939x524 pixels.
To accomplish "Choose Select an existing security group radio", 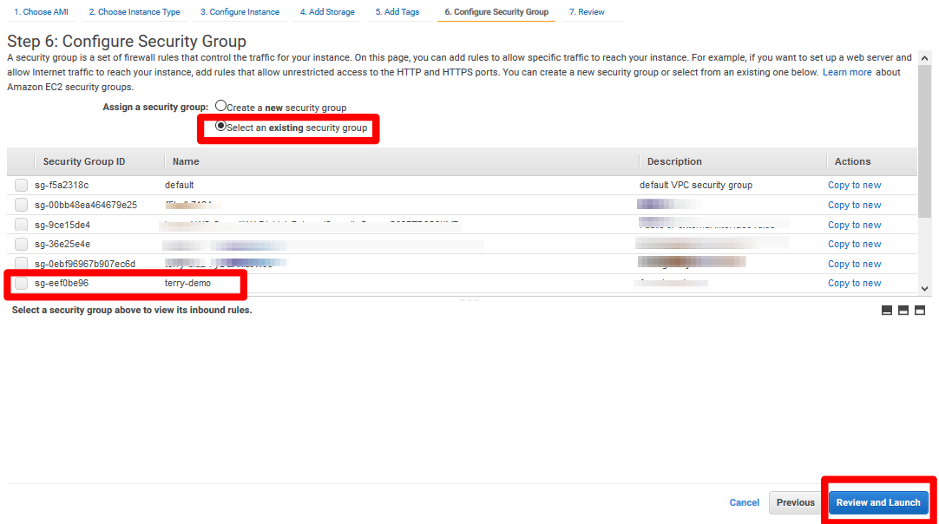I will (220, 127).
